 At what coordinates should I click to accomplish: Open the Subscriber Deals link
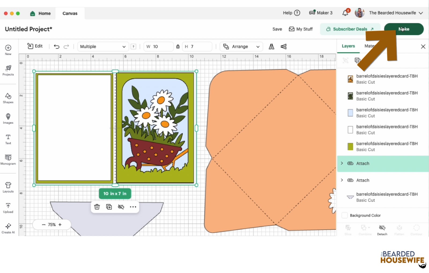pos(350,29)
